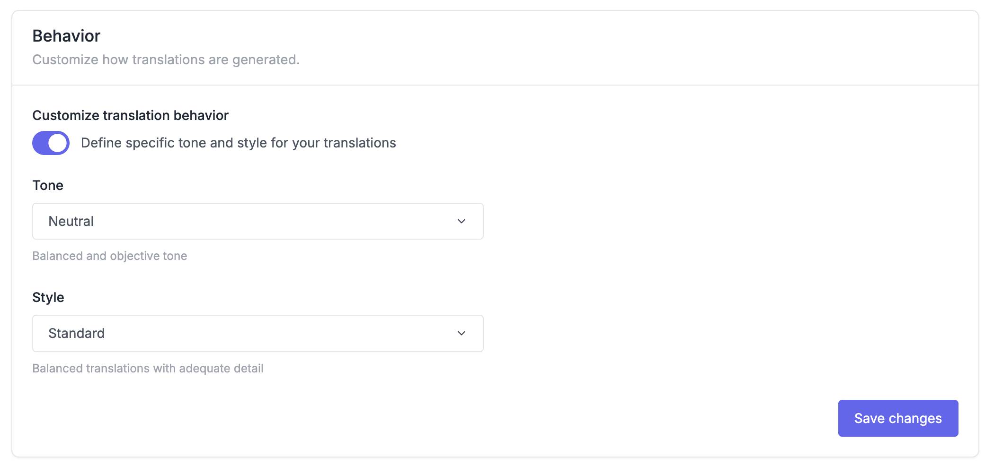This screenshot has height=466, width=994.
Task: Click the "Balanced translations with adequate detail" hint
Action: [148, 368]
